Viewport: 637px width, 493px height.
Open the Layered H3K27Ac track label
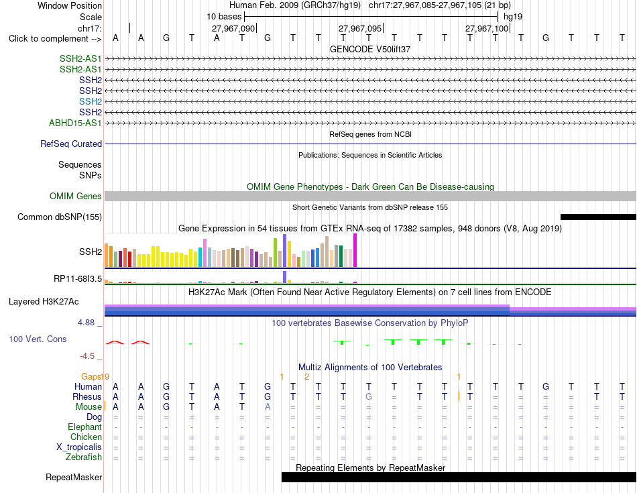pos(44,302)
